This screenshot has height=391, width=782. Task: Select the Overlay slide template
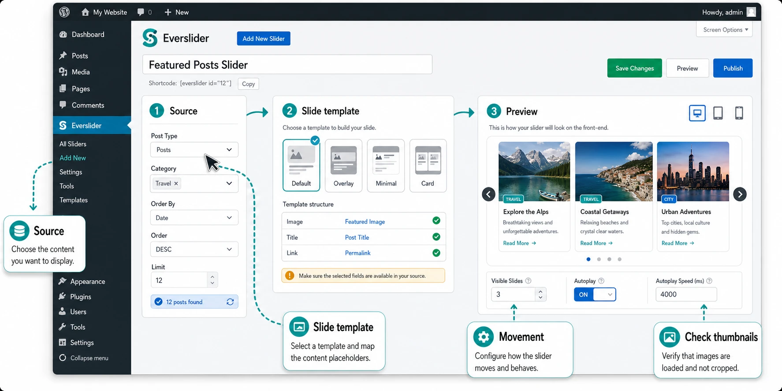(x=343, y=165)
